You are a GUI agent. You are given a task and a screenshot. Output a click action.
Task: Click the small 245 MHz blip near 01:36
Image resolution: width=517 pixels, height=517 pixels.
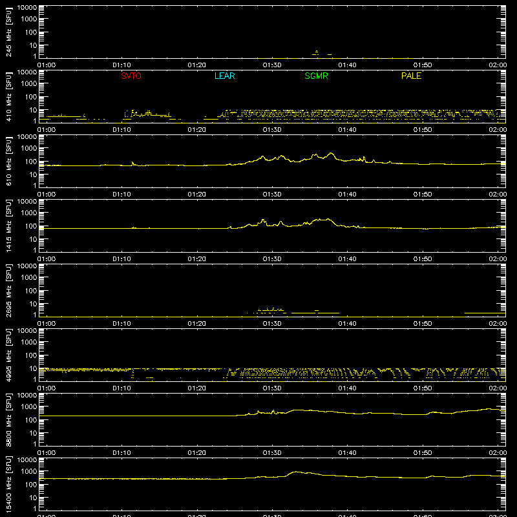click(317, 52)
